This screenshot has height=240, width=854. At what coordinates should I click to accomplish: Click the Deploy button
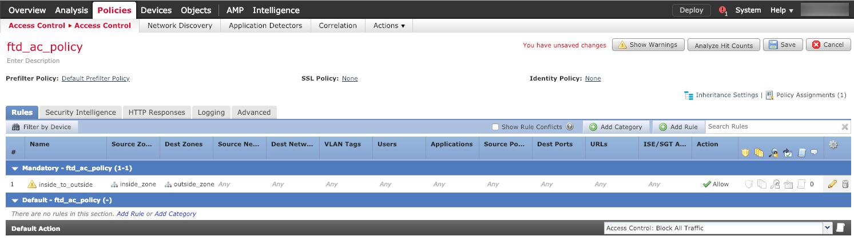[691, 10]
